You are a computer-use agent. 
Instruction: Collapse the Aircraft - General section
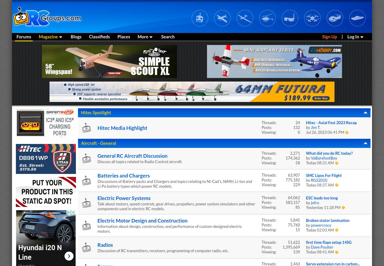(365, 143)
